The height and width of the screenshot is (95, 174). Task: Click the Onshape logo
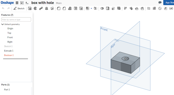click(x=7, y=3)
